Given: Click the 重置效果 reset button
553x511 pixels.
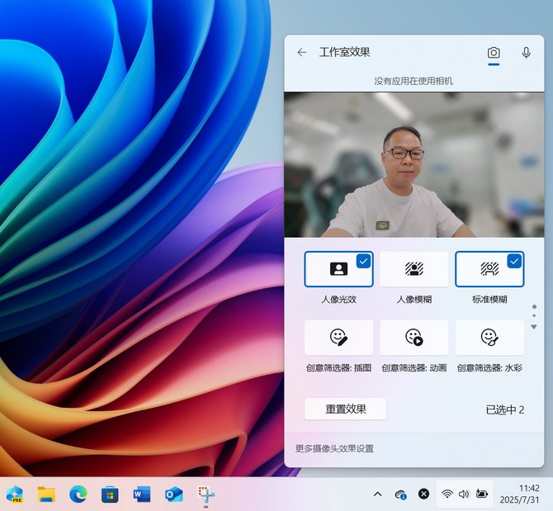Looking at the screenshot, I should pyautogui.click(x=345, y=409).
